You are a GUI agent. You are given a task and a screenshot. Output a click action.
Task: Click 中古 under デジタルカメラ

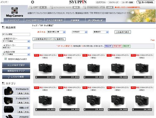coord(27,93)
